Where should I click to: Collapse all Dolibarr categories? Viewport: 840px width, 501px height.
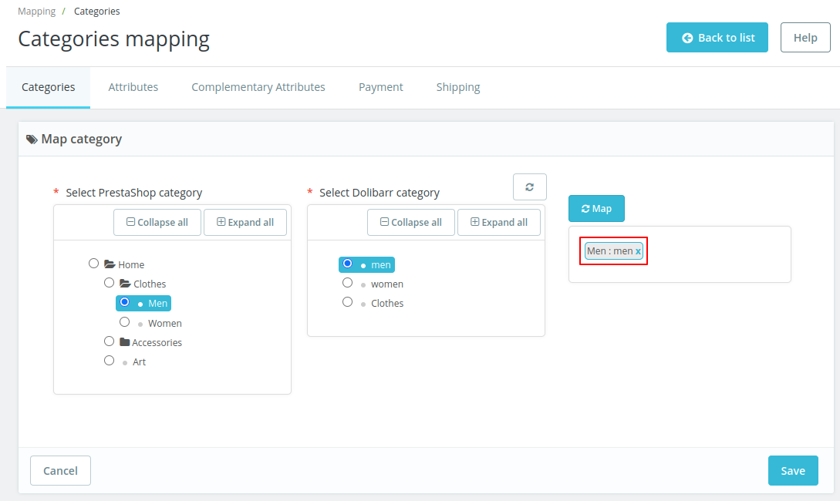coord(410,222)
